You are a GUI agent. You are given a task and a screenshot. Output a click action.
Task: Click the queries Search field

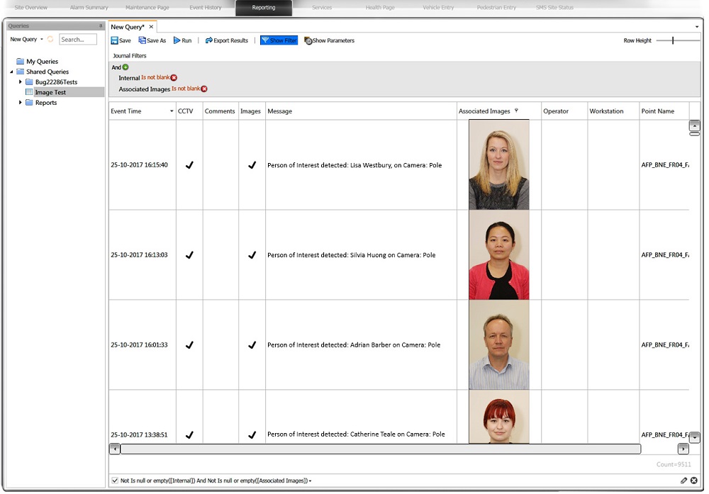[78, 39]
